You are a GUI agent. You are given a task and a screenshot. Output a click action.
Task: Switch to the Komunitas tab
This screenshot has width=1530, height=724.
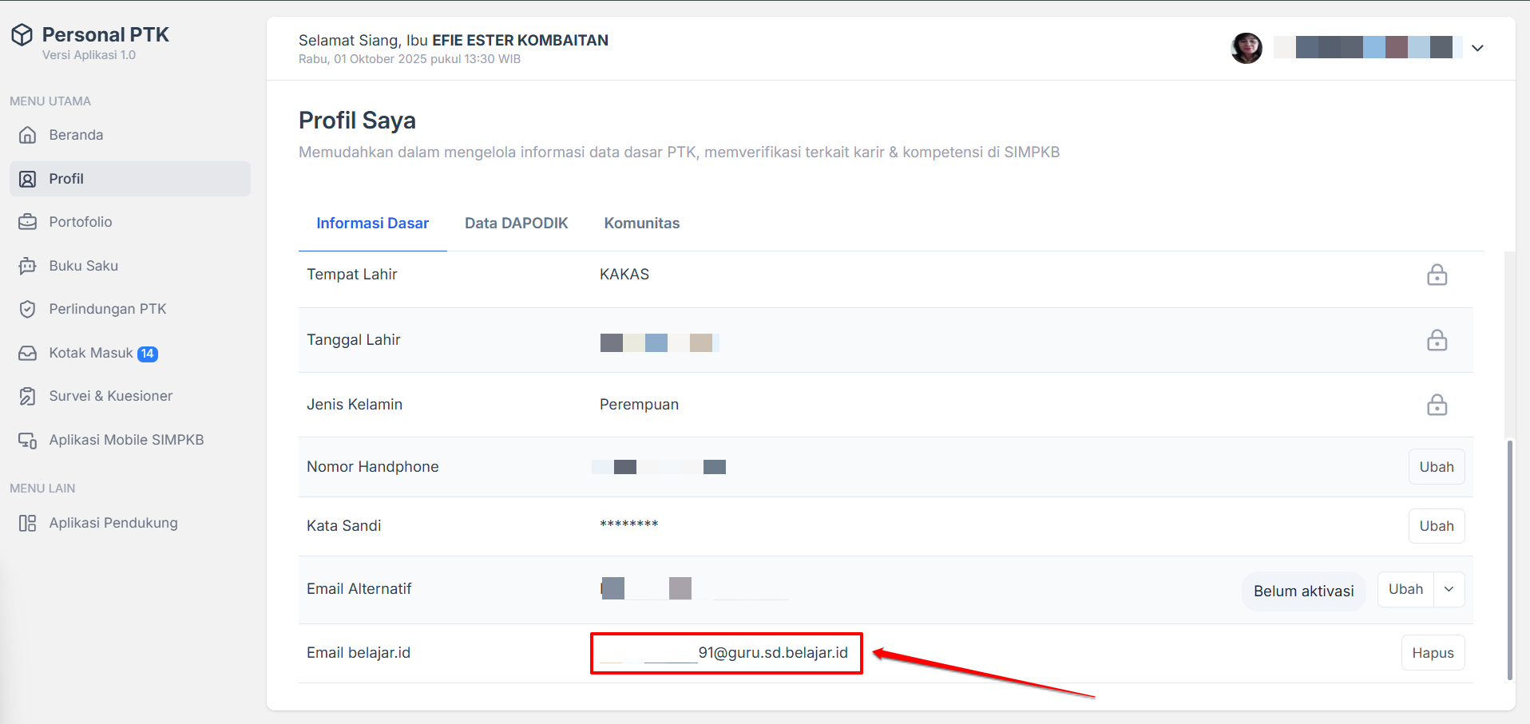pos(641,224)
